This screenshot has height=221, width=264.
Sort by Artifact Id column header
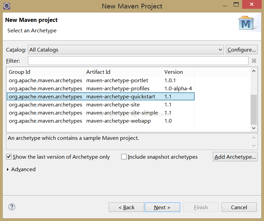pyautogui.click(x=123, y=72)
